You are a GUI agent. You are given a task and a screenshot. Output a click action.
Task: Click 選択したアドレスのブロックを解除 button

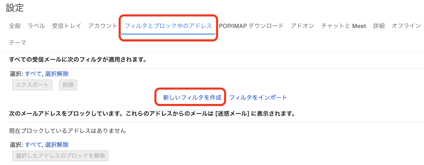coord(60,156)
